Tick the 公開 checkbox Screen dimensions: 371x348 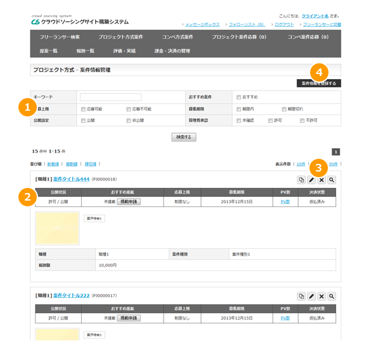(x=83, y=121)
